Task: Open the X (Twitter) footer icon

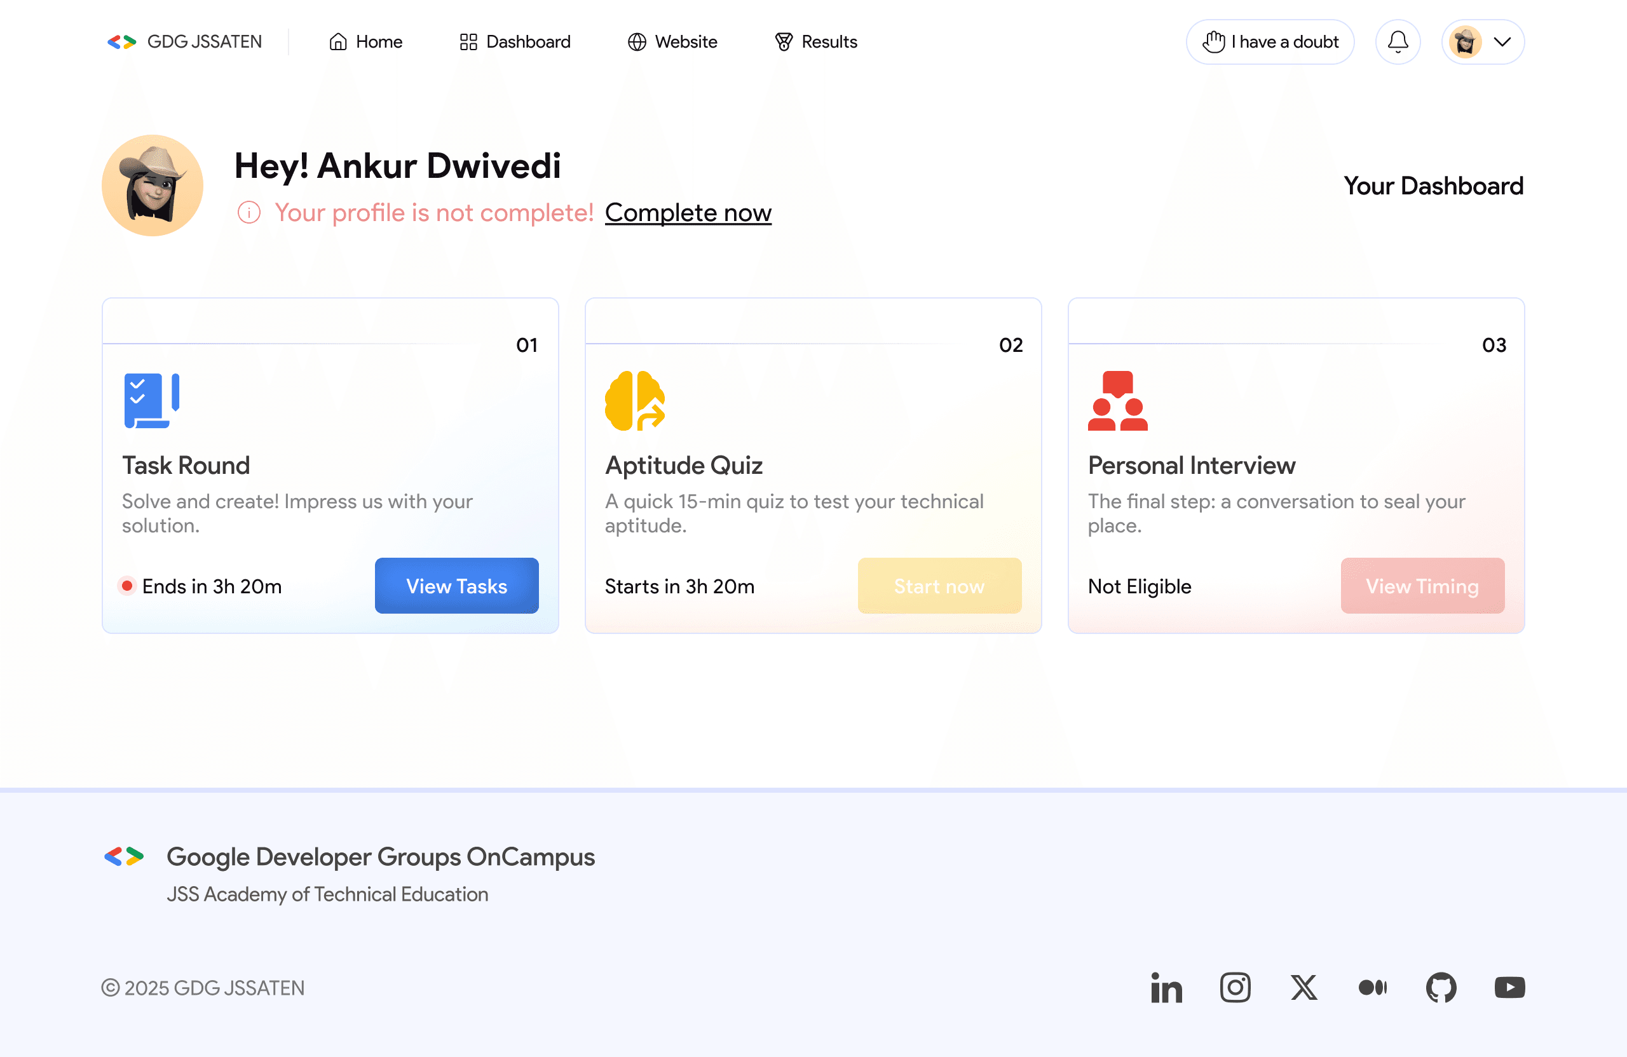Action: pos(1304,987)
